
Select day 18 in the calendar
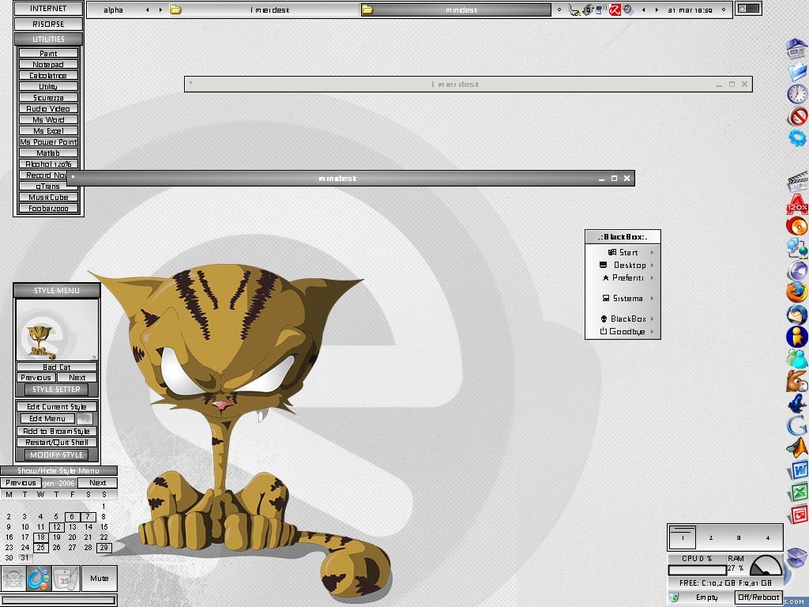41,537
